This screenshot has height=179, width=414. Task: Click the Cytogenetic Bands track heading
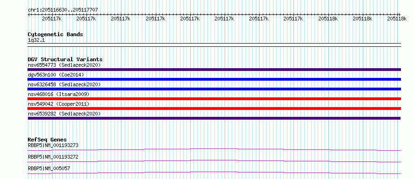coord(55,34)
